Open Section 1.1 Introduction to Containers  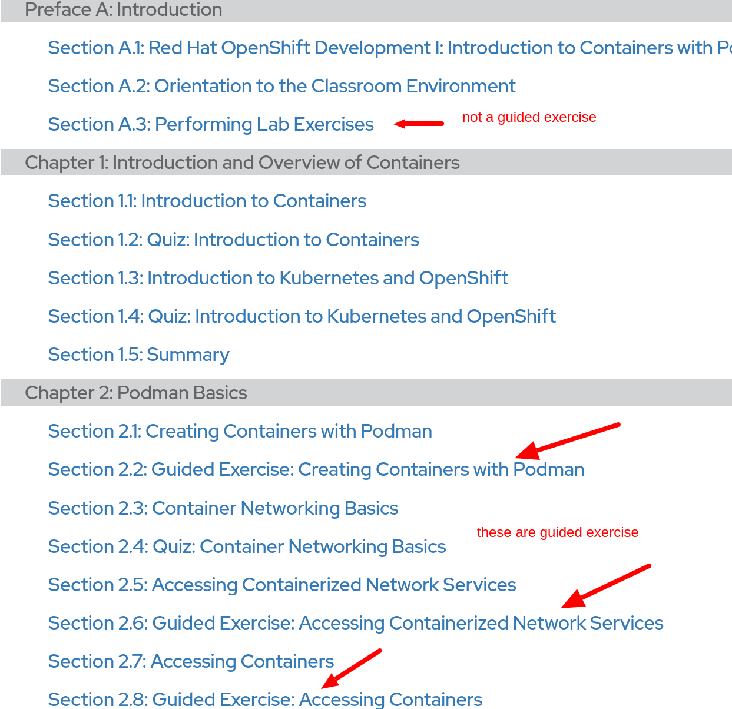(x=207, y=201)
